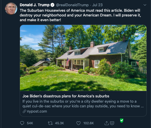Click the profile avatar picture
The height and width of the screenshot is (128, 151).
point(11,9)
